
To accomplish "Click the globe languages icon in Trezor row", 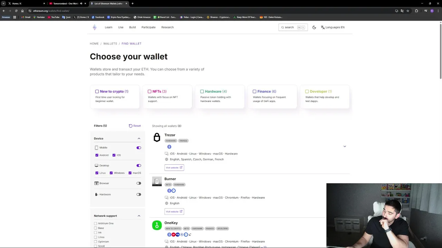I will click(x=166, y=159).
